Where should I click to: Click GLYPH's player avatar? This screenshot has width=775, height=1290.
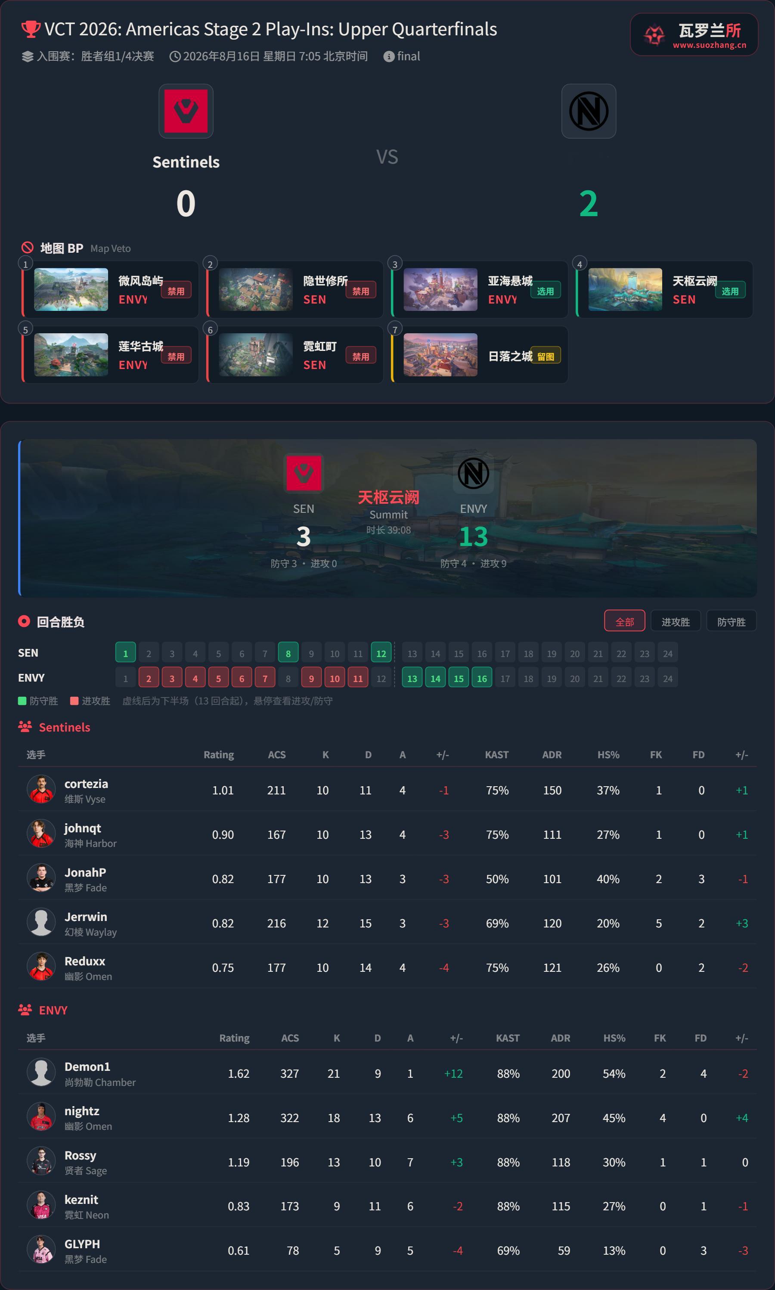[41, 1250]
